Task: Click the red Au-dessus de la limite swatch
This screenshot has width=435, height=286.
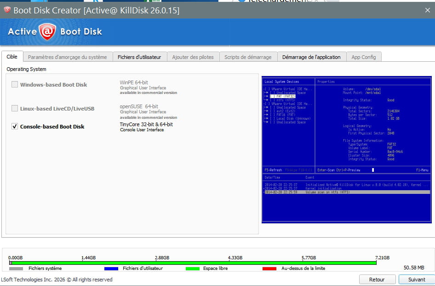Action: [x=269, y=268]
